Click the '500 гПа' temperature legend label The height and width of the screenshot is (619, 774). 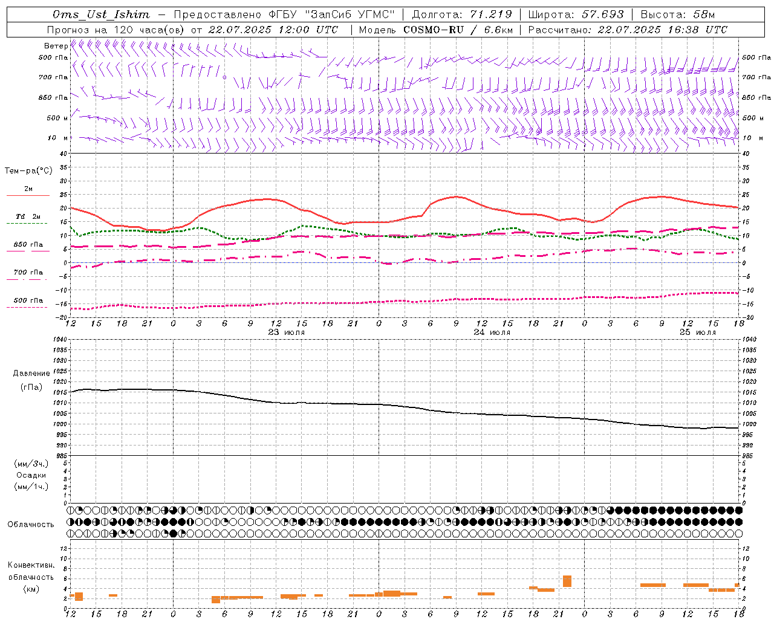click(x=28, y=300)
